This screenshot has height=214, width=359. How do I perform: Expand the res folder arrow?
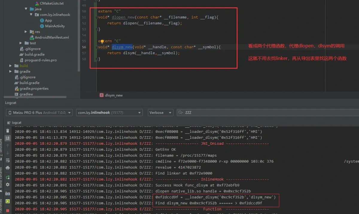pyautogui.click(x=26, y=32)
